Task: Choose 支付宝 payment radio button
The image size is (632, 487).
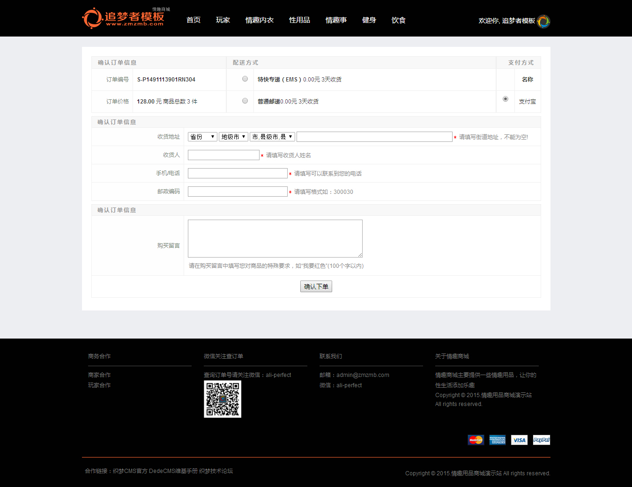Action: (505, 99)
